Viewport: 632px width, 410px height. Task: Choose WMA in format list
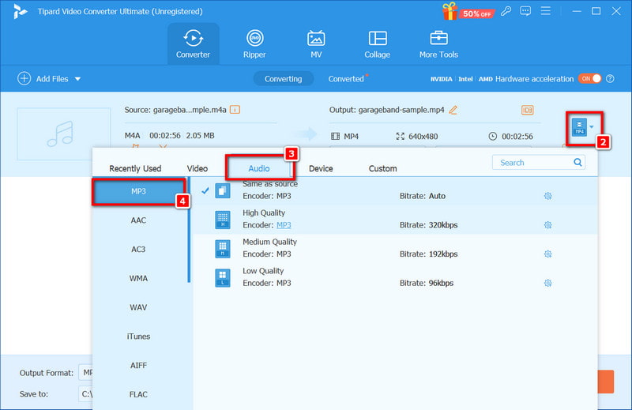(139, 279)
